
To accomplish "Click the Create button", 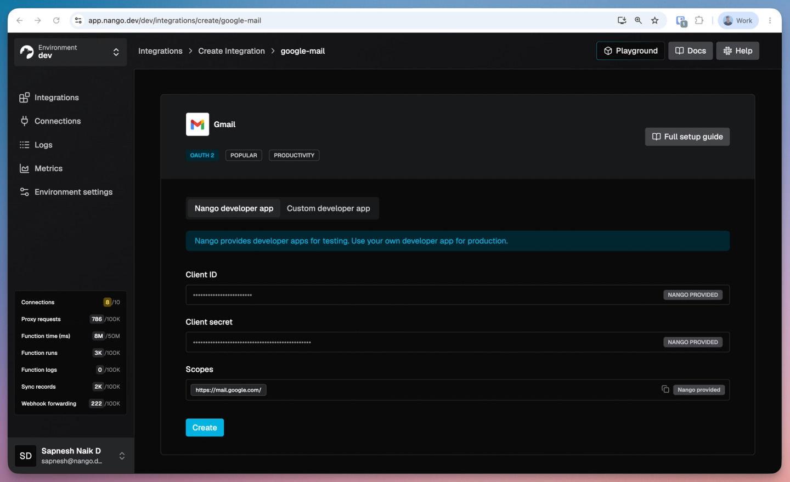I will click(205, 428).
